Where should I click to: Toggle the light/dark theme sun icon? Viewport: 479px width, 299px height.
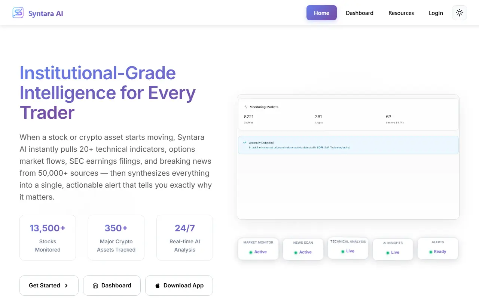coord(460,13)
